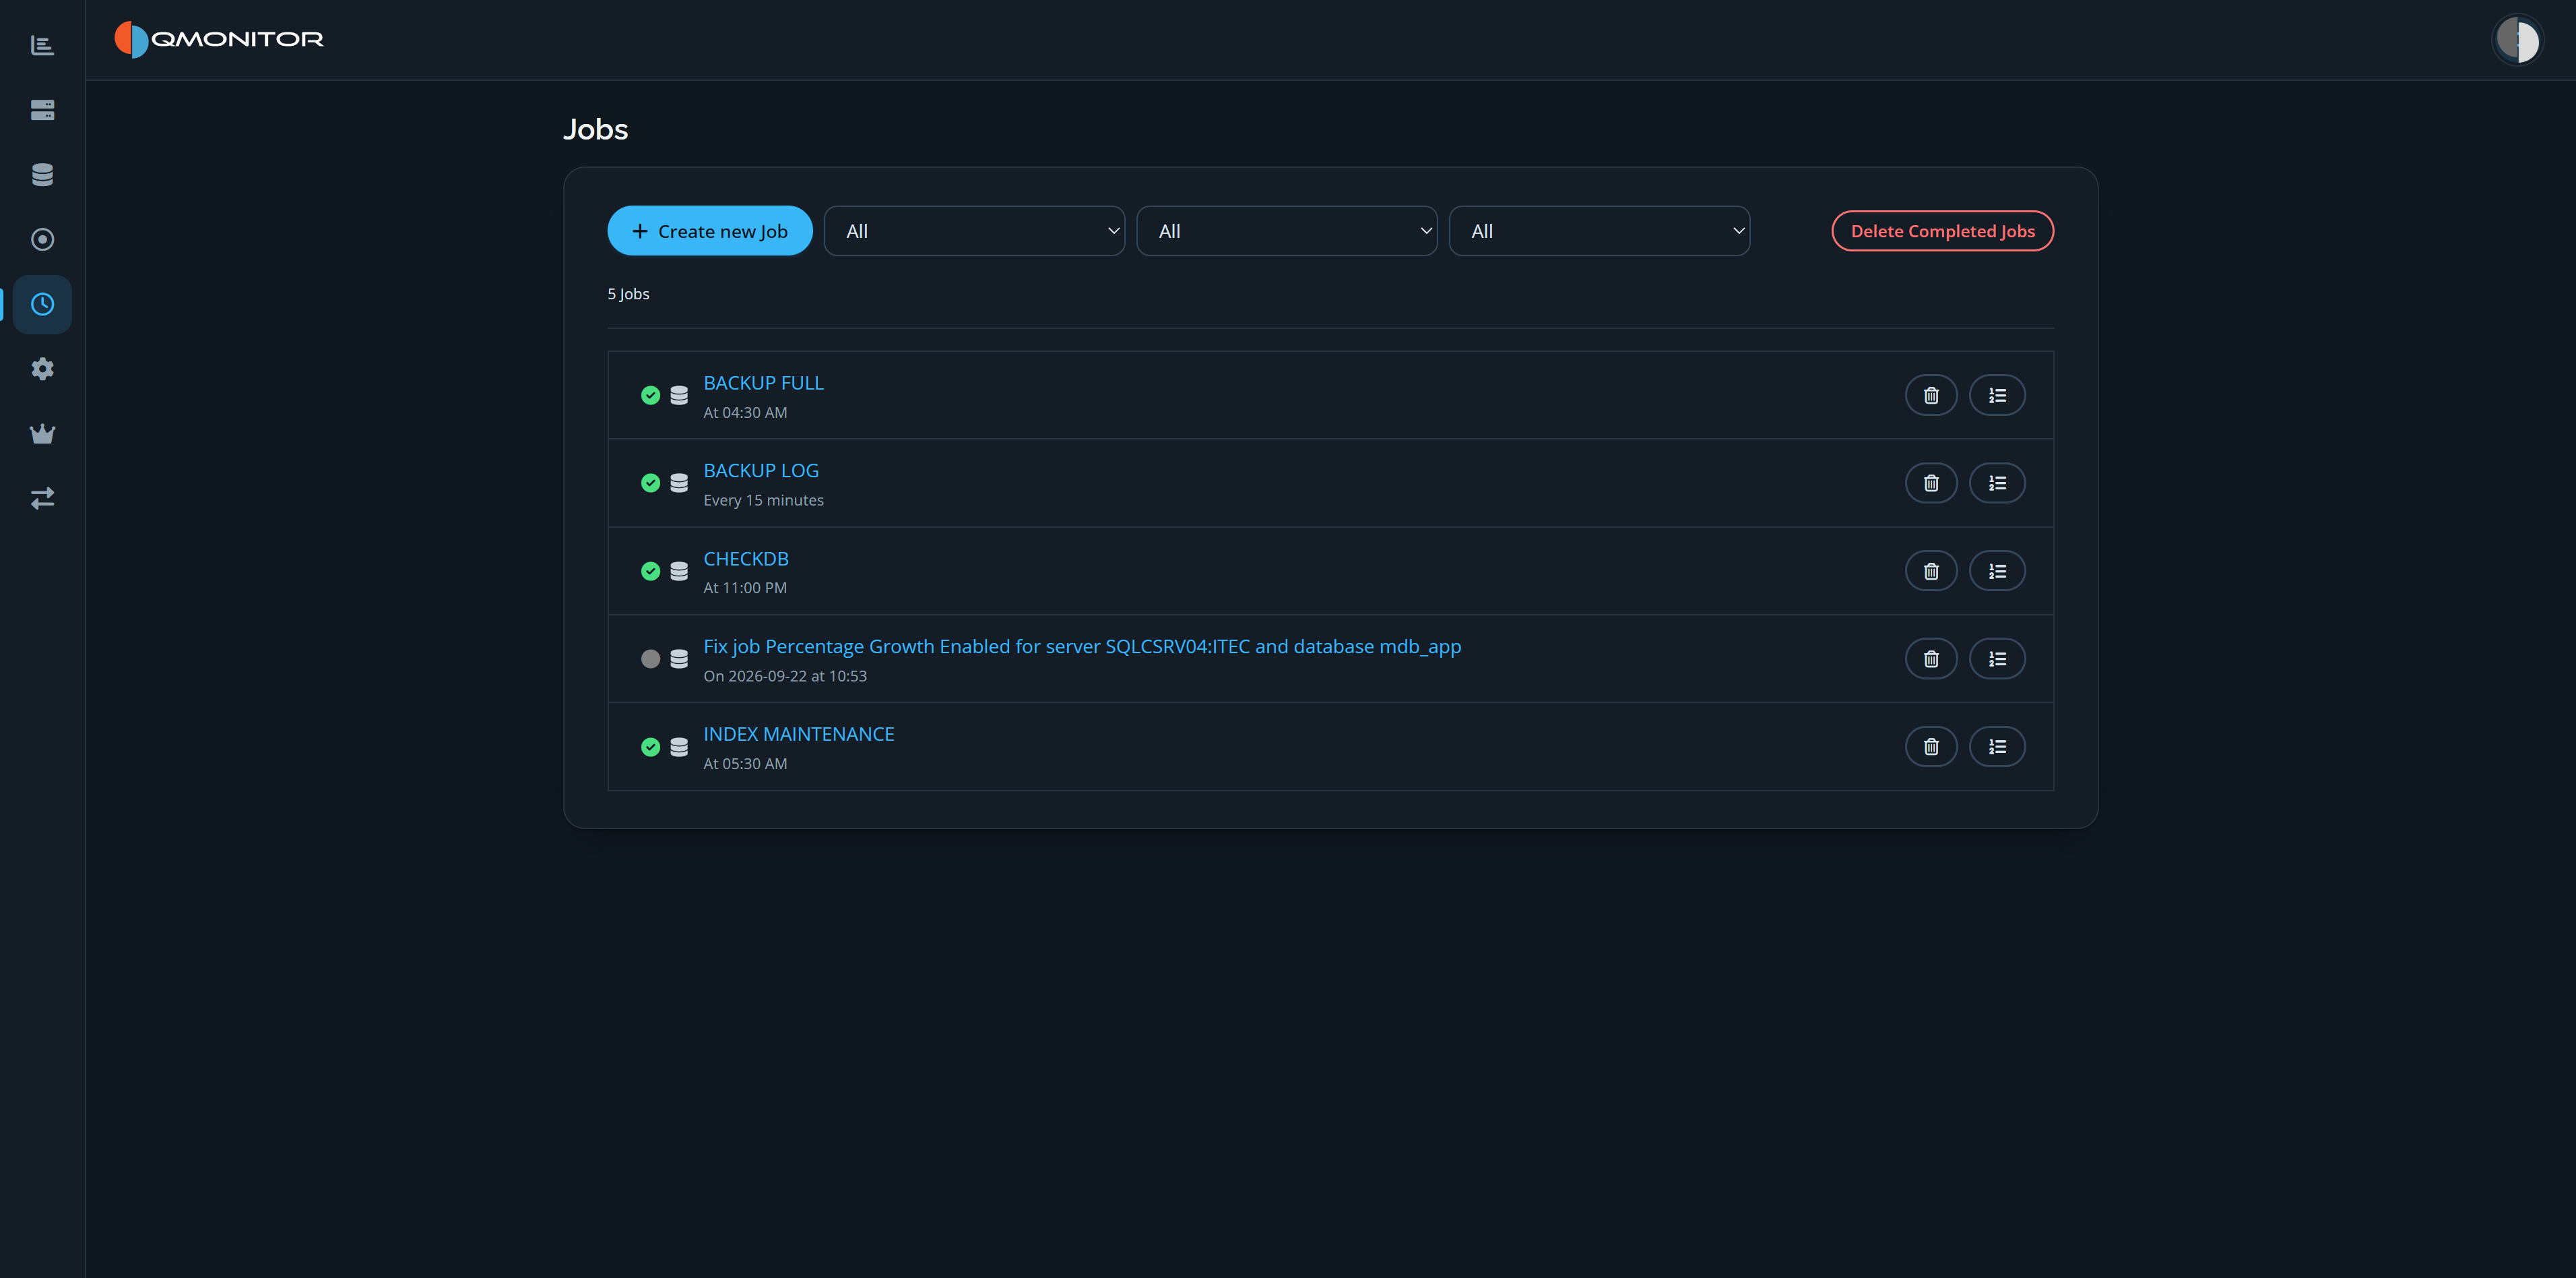Click 'At 11:00 PM' schedule text
Viewport: 2576px width, 1278px height.
745,588
